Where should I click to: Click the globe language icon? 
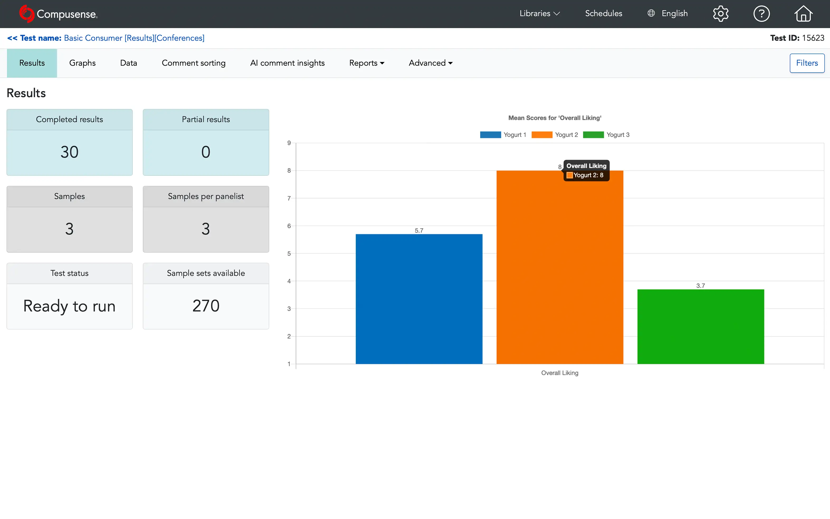pos(651,13)
